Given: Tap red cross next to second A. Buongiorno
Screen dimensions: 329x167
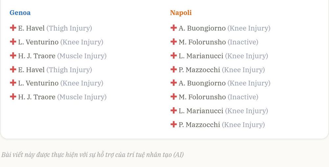Looking at the screenshot, I should point(173,83).
